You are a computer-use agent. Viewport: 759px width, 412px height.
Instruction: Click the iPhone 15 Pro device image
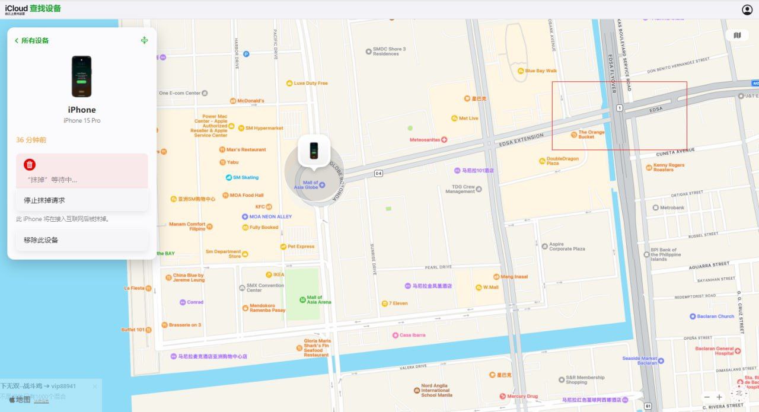(x=82, y=76)
